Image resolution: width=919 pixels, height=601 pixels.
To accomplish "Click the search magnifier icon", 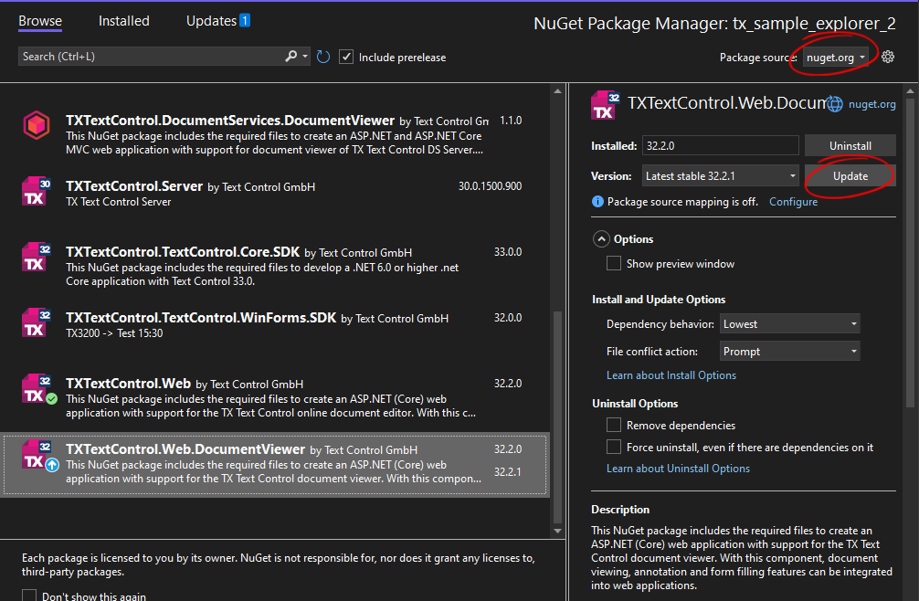I will click(x=291, y=57).
